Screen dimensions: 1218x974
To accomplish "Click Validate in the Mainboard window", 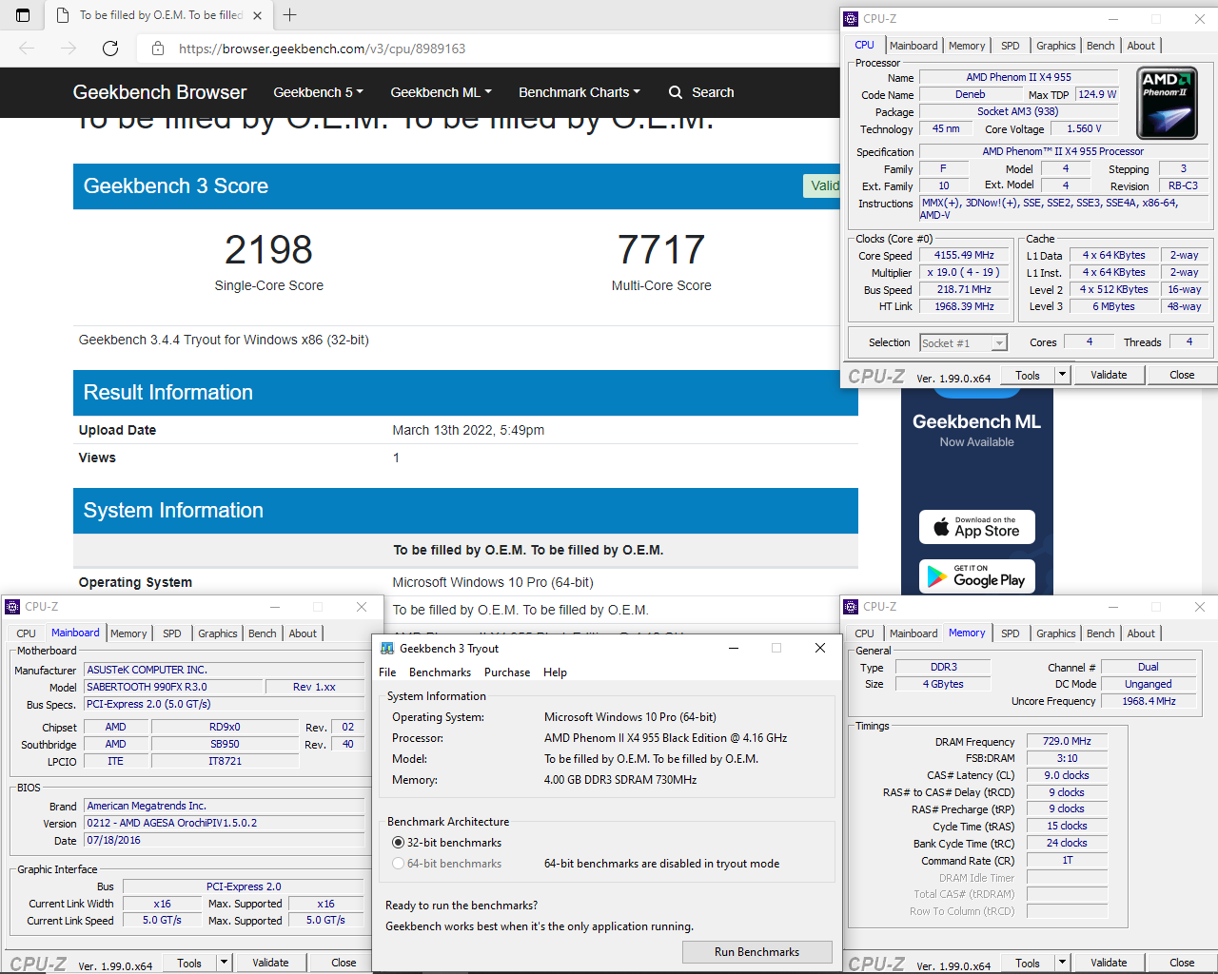I will point(270,963).
